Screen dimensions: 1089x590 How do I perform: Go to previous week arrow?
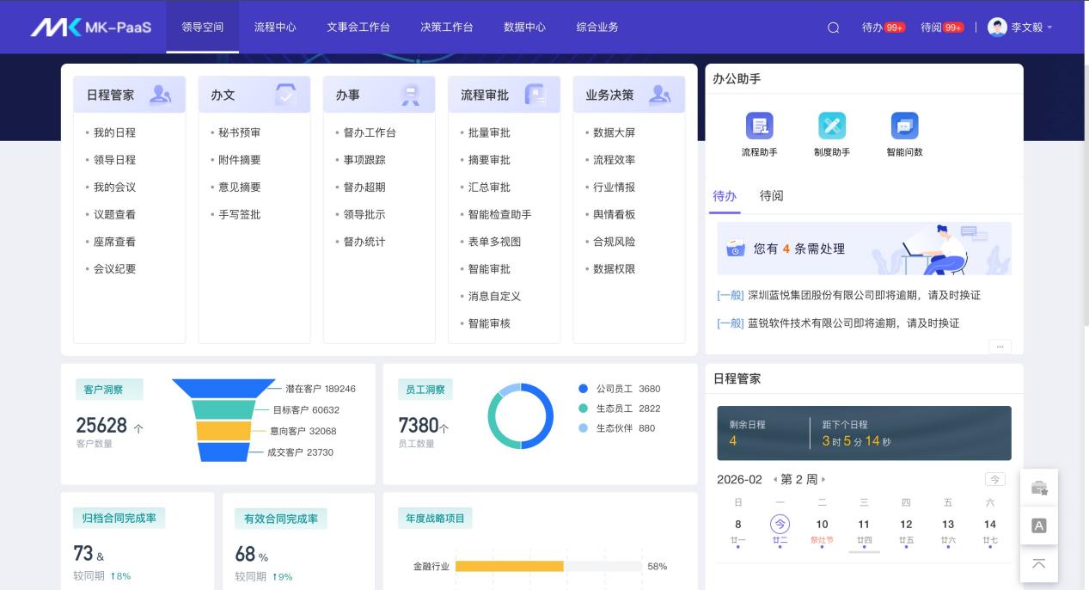pyautogui.click(x=775, y=479)
